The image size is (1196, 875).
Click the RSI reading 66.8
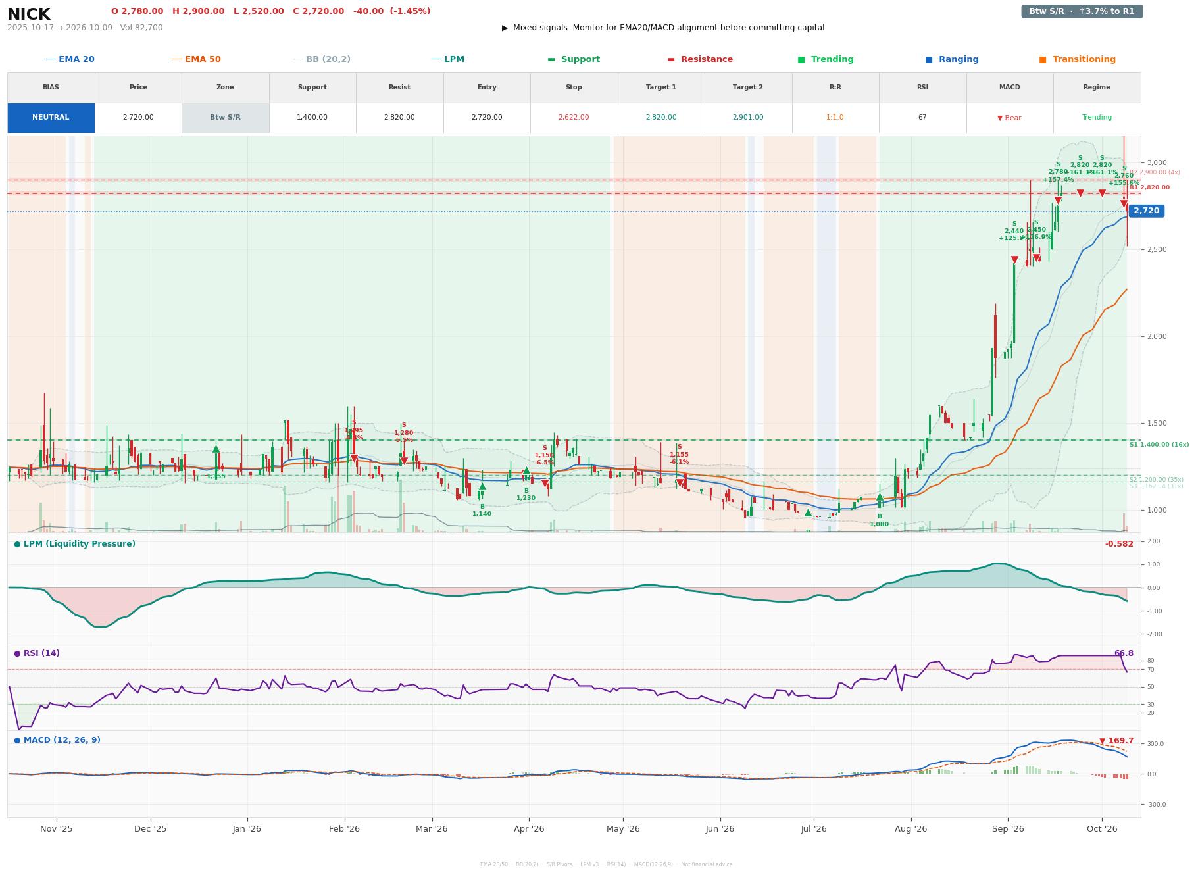coord(1124,653)
